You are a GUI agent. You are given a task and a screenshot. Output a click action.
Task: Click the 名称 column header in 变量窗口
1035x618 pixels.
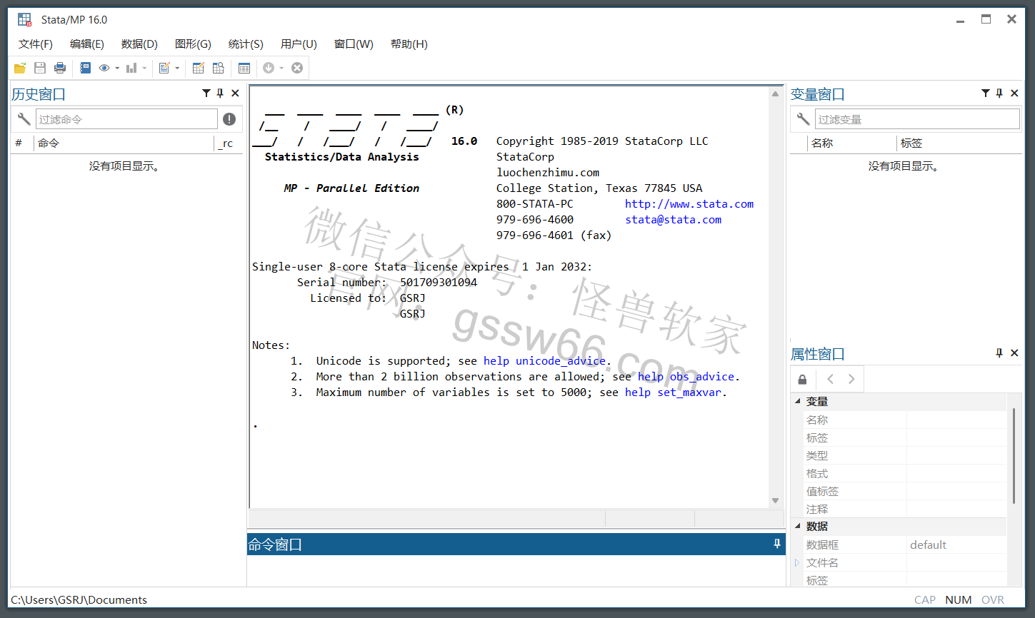(x=851, y=143)
